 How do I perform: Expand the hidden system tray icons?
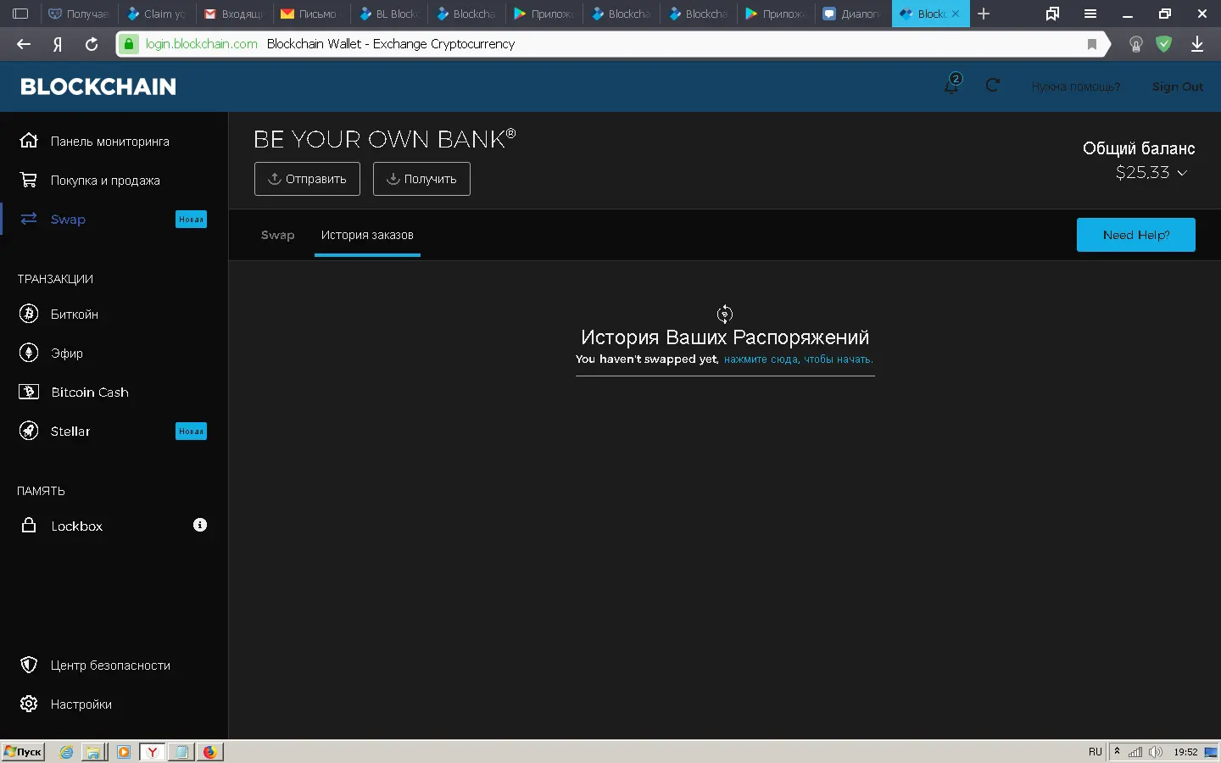(x=1117, y=751)
